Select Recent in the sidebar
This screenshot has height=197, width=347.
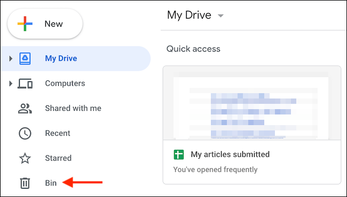pos(58,133)
